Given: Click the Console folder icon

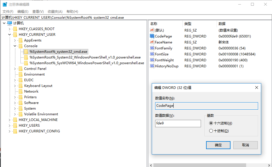Looking at the screenshot, I should pos(20,46).
